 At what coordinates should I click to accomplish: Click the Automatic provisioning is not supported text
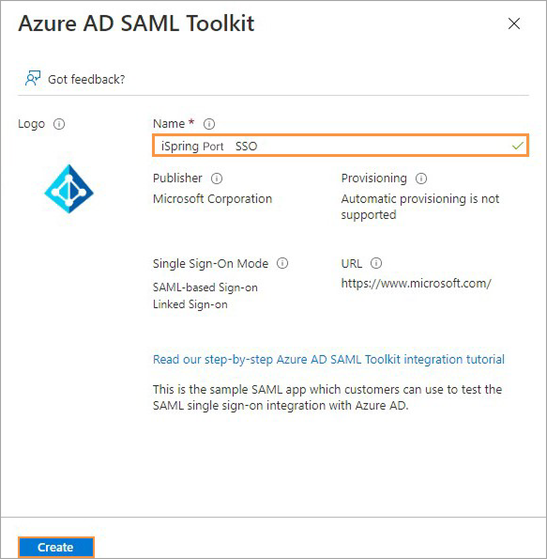pos(420,207)
